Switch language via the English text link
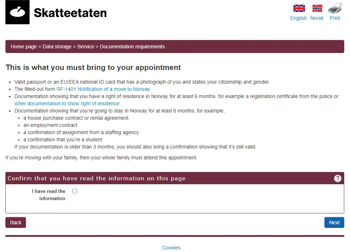 pos(298,18)
